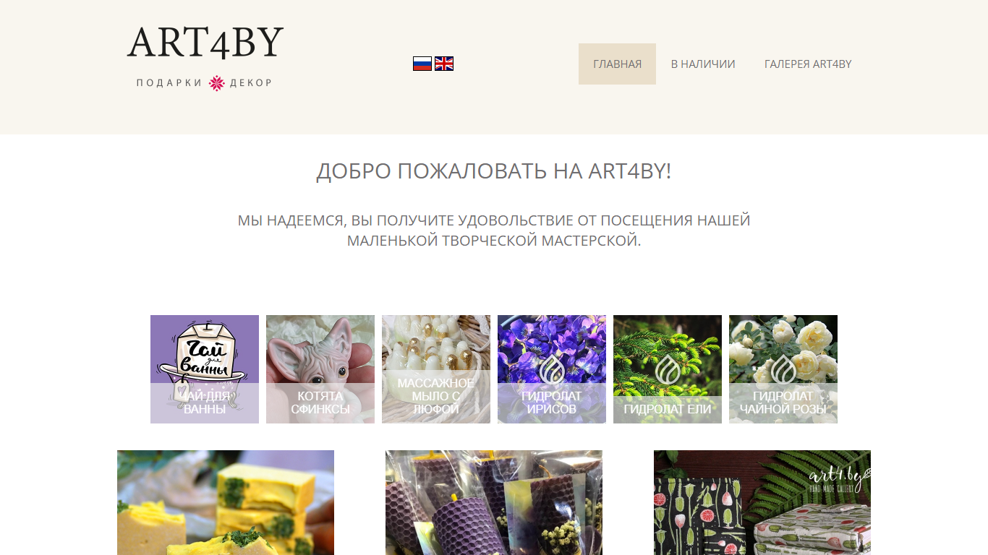The image size is (988, 555).
Task: Open the floral gift boxes photo
Action: (762, 503)
